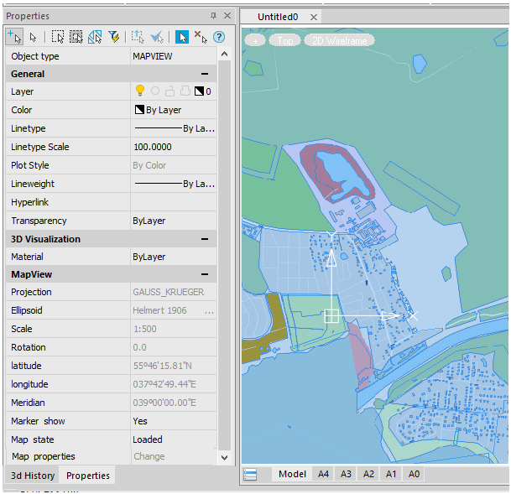Click the Top view label button
The width and height of the screenshot is (511, 494).
(x=285, y=40)
